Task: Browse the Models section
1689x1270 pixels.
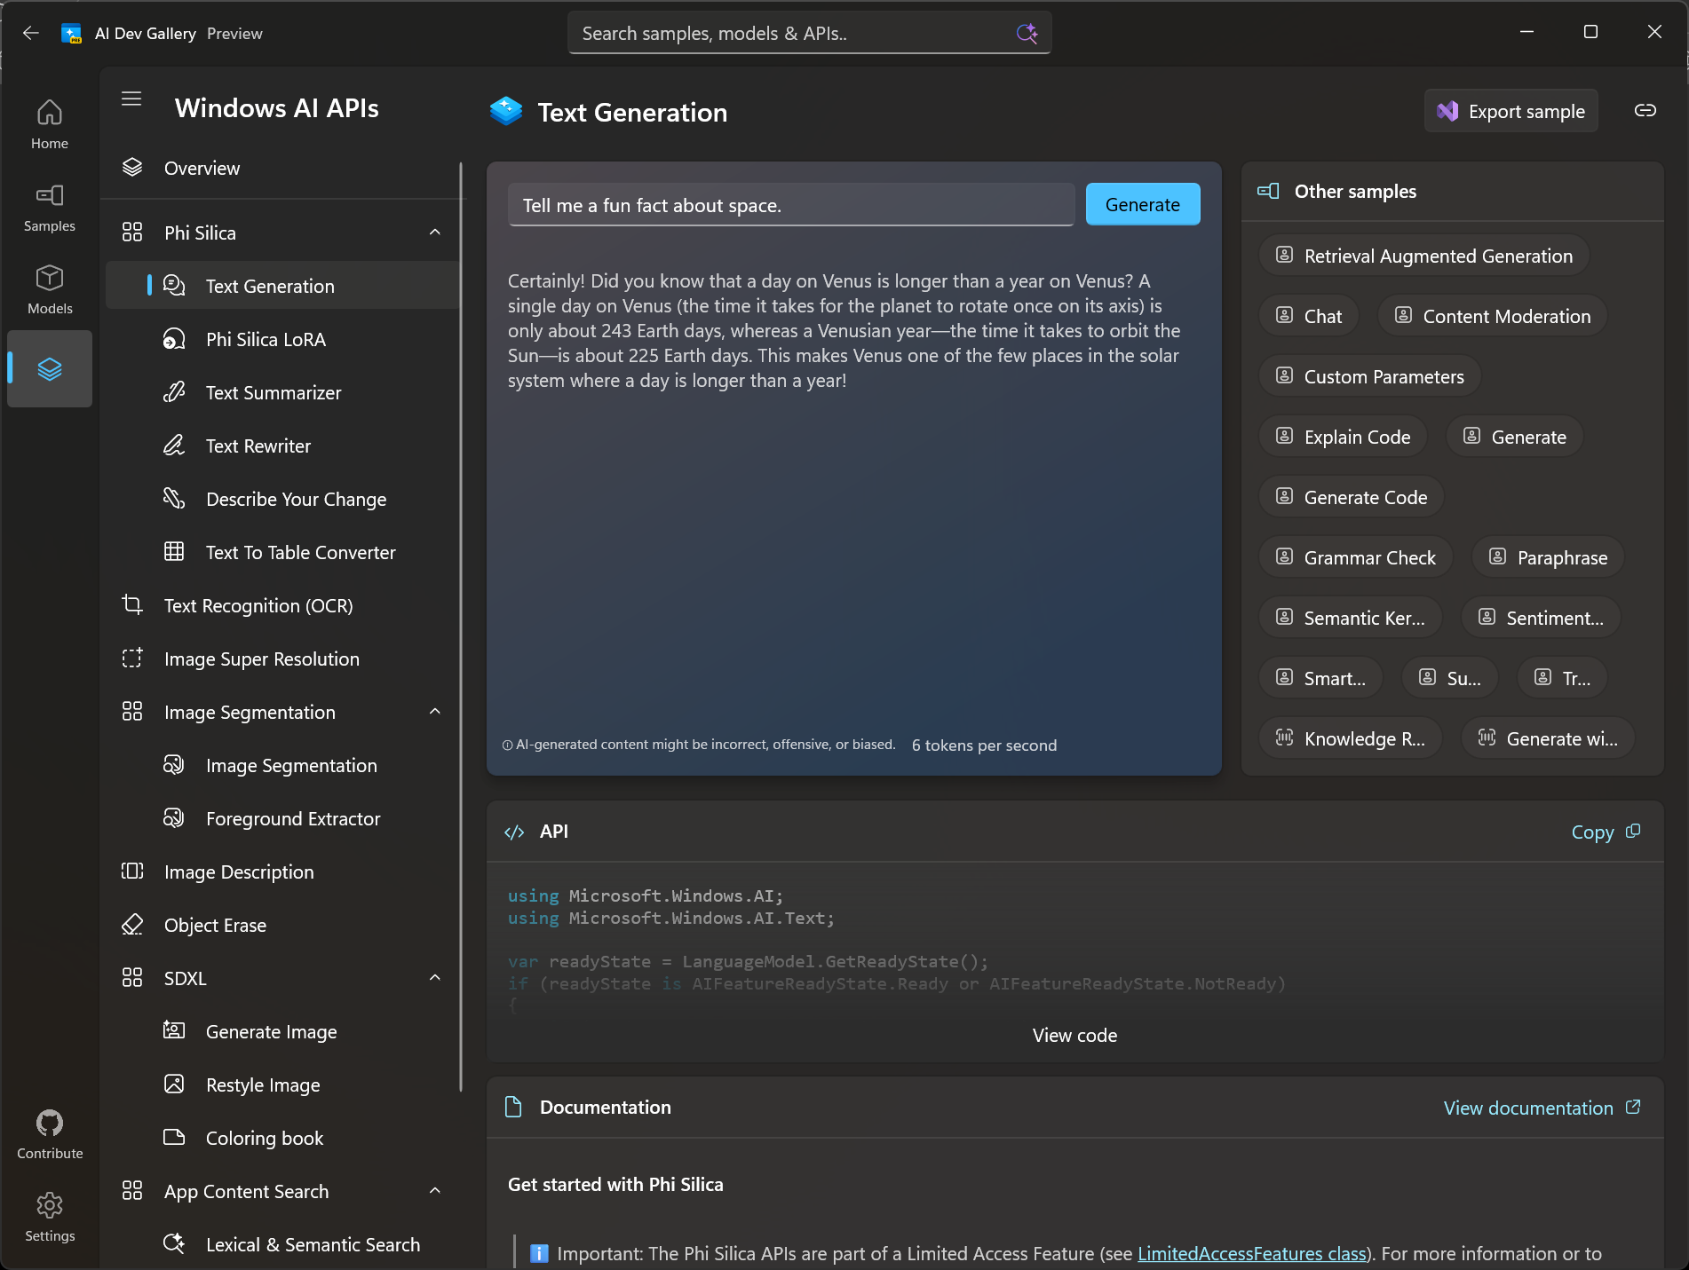Action: tap(49, 288)
